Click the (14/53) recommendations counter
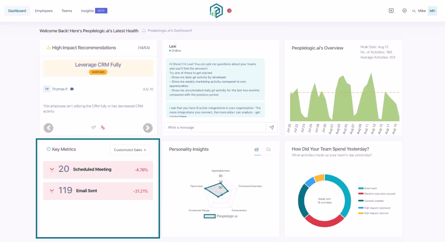 click(x=144, y=48)
